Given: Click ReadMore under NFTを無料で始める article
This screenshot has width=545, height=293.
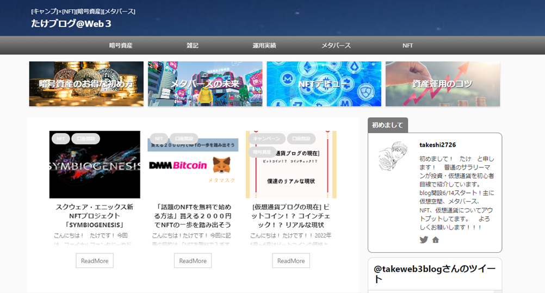Looking at the screenshot, I should (193, 261).
